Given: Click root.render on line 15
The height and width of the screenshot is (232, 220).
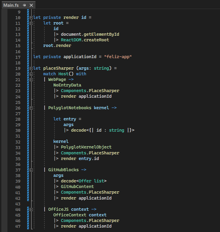Looking at the screenshot, I should (x=57, y=45).
